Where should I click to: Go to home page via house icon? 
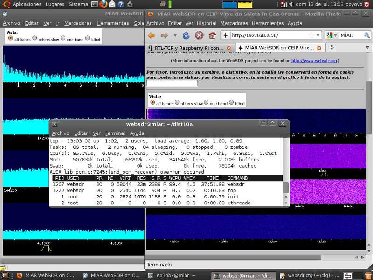coord(212,35)
